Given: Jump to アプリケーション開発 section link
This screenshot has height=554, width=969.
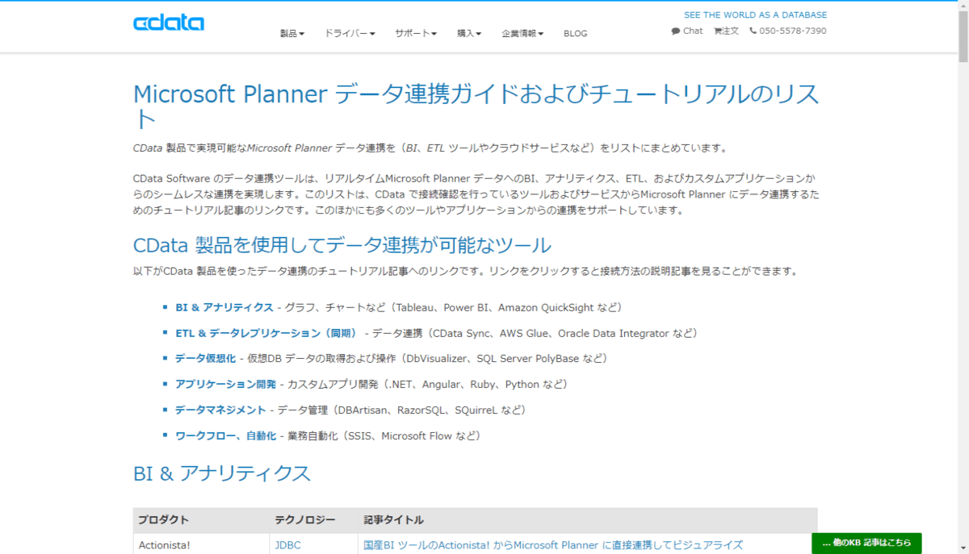Looking at the screenshot, I should 225,384.
